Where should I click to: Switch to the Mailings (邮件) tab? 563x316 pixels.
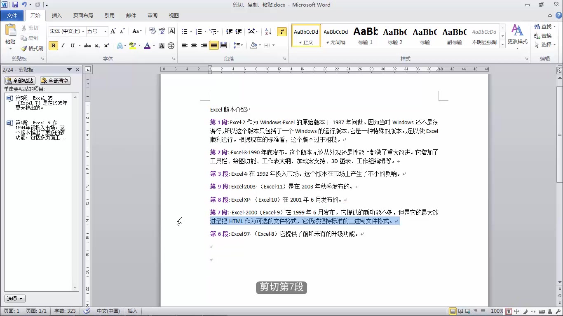pos(131,16)
